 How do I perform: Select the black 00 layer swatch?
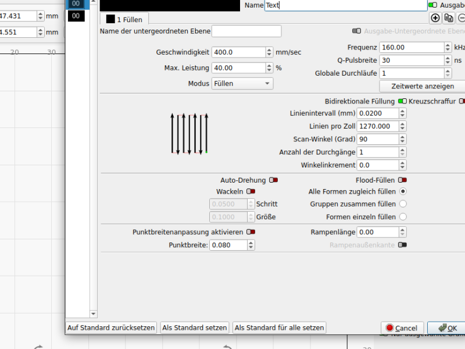pyautogui.click(x=76, y=16)
